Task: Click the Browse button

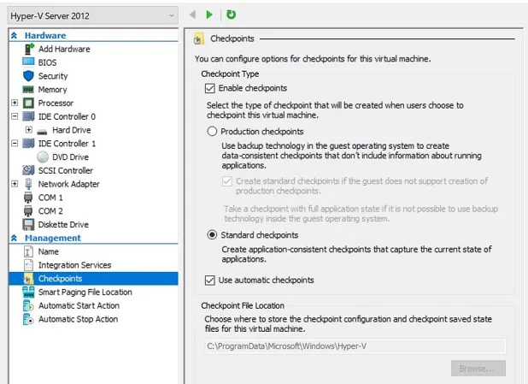Action: (x=478, y=369)
